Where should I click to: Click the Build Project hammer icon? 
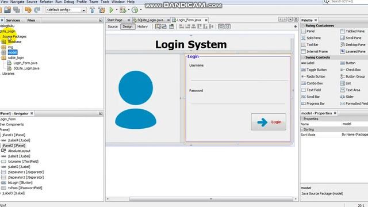(92, 10)
